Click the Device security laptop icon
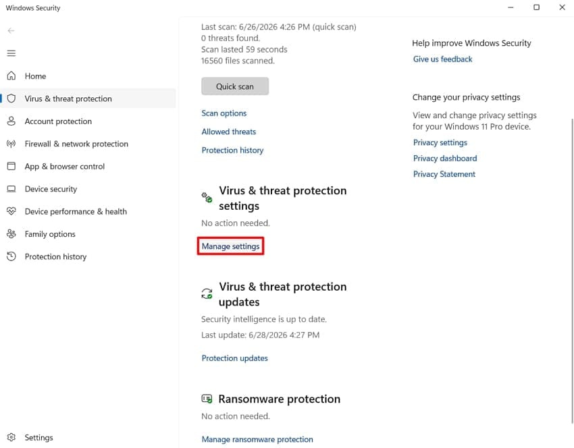Viewport: 574px width, 448px height. point(11,189)
